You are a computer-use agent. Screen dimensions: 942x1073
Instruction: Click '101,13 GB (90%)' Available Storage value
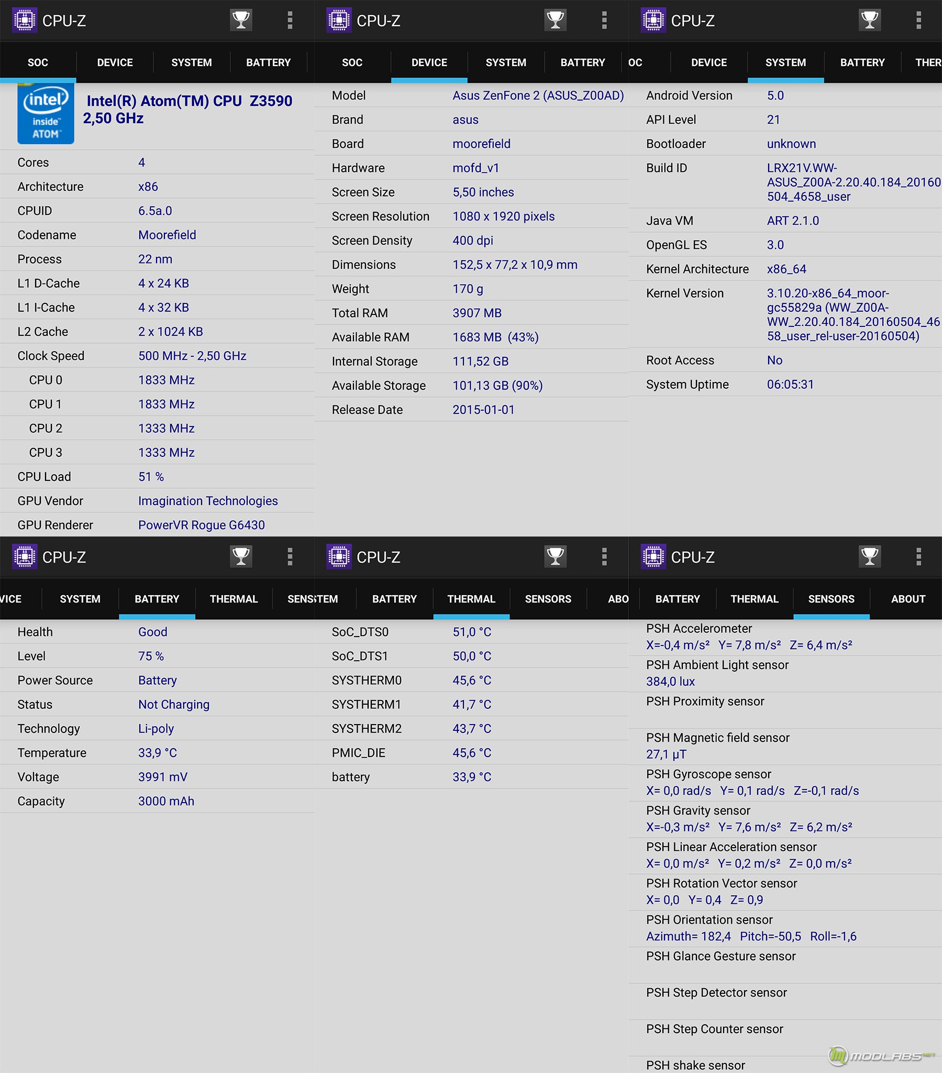coord(497,385)
